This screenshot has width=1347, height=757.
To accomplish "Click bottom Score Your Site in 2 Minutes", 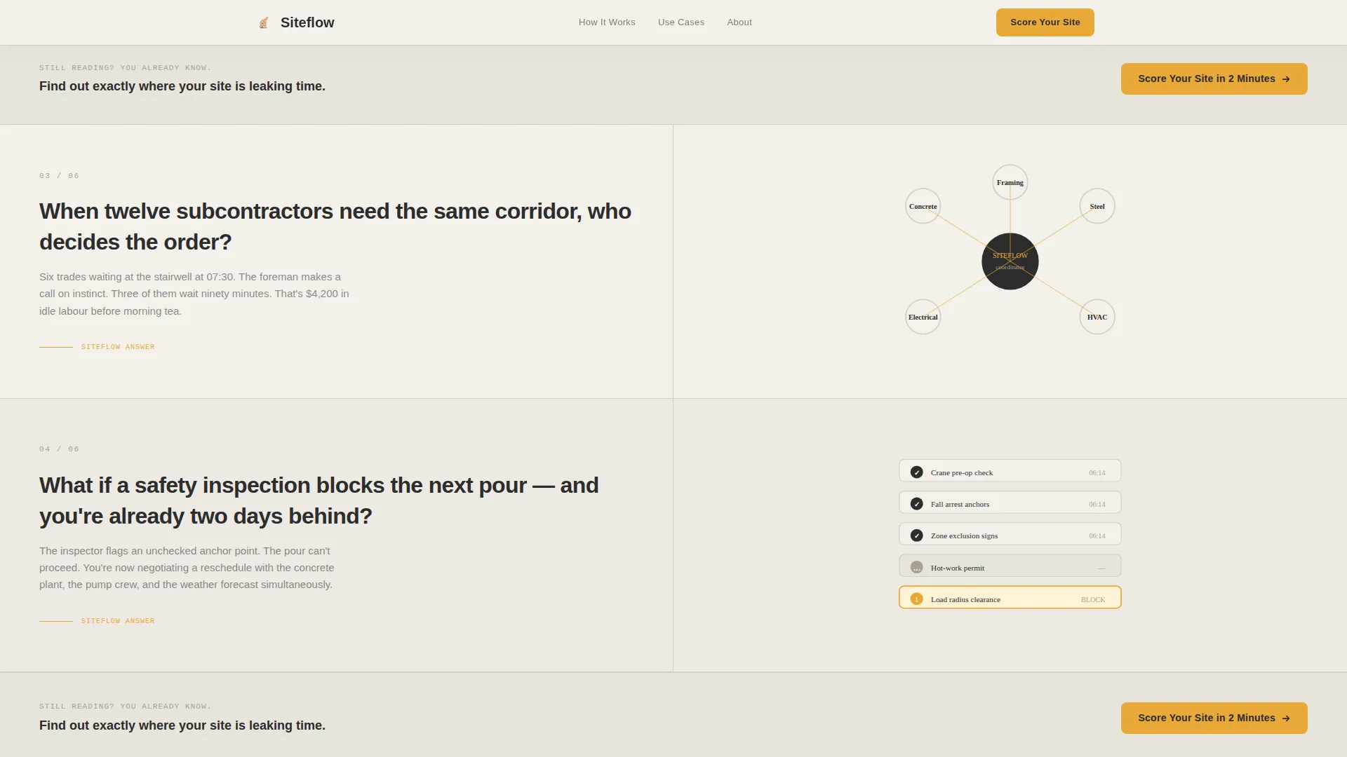I will click(x=1214, y=718).
